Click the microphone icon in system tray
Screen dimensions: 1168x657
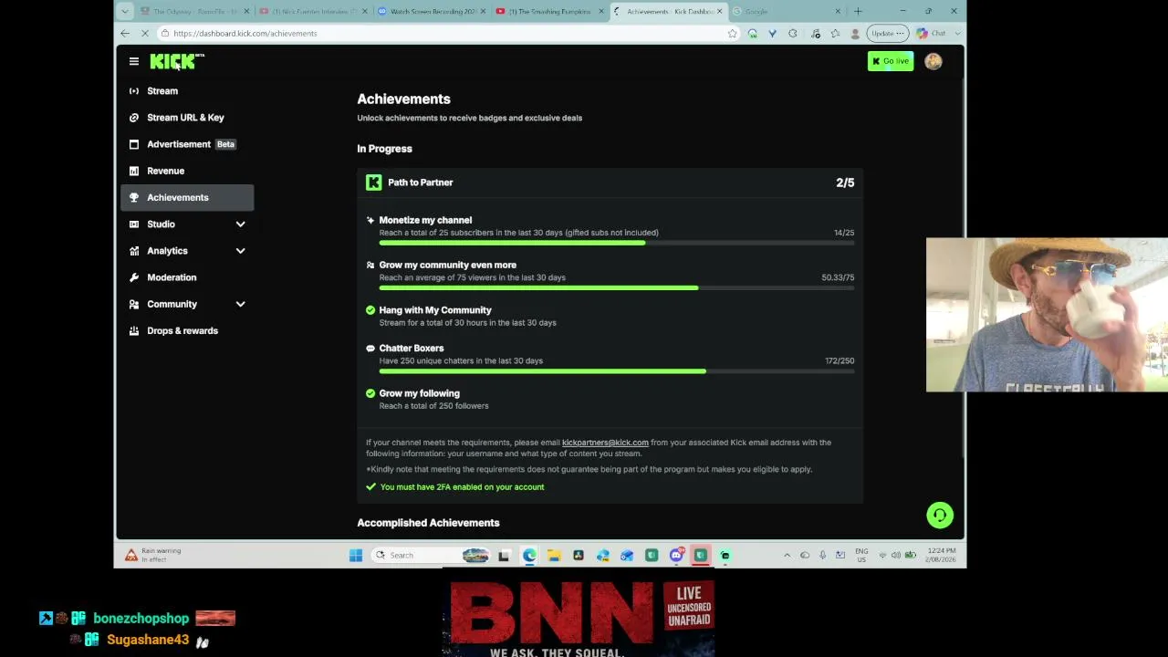[822, 555]
